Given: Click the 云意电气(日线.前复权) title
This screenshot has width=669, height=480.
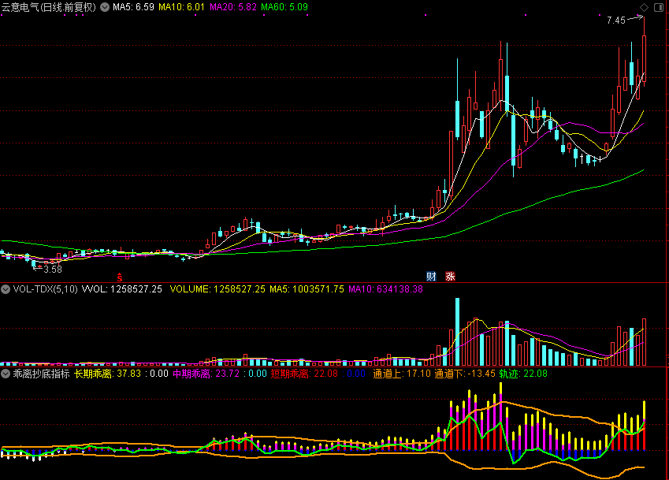Looking at the screenshot, I should pos(49,7).
